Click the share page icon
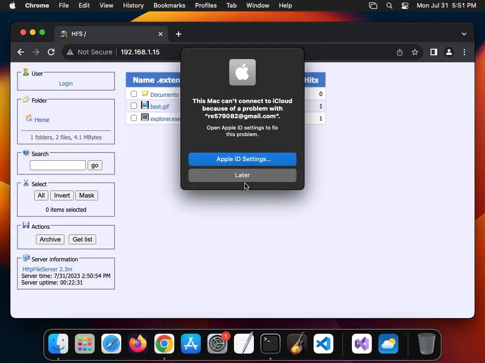The width and height of the screenshot is (485, 363). 400,52
